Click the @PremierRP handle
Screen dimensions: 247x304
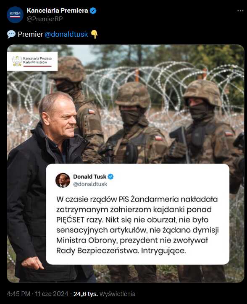tap(45, 19)
